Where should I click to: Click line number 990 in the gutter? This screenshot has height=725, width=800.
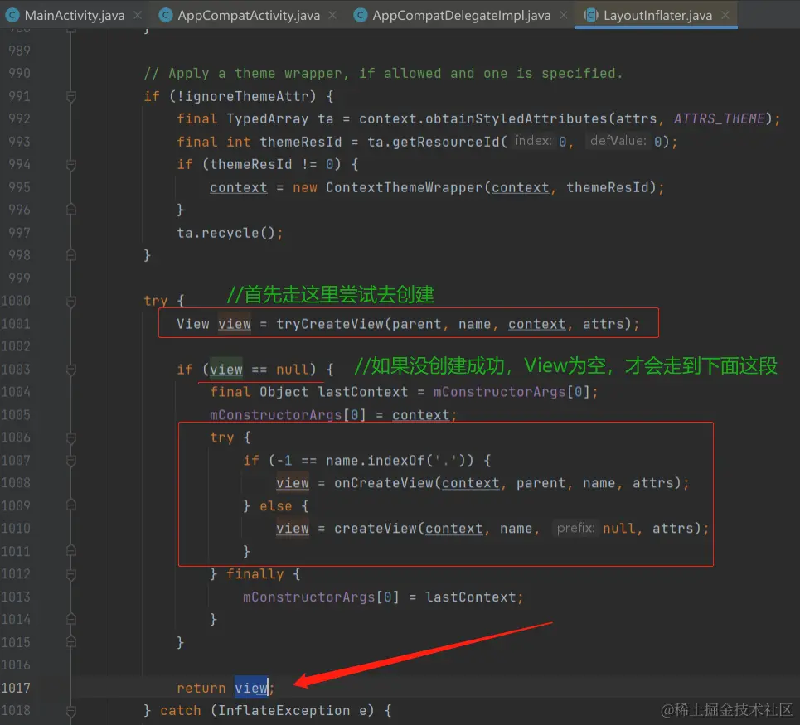tap(19, 74)
